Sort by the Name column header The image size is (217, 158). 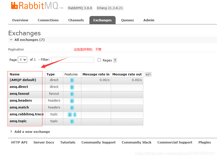[15, 74]
